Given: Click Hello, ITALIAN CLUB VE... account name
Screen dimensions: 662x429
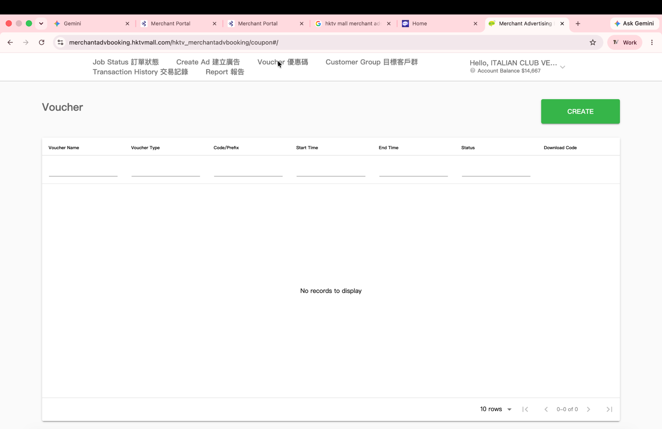Looking at the screenshot, I should [x=513, y=63].
